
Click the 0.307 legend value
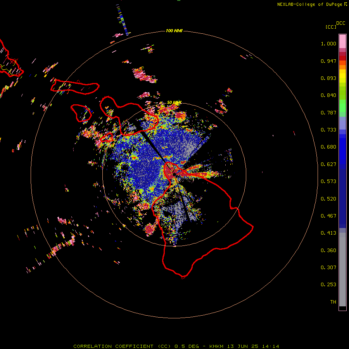(x=328, y=268)
